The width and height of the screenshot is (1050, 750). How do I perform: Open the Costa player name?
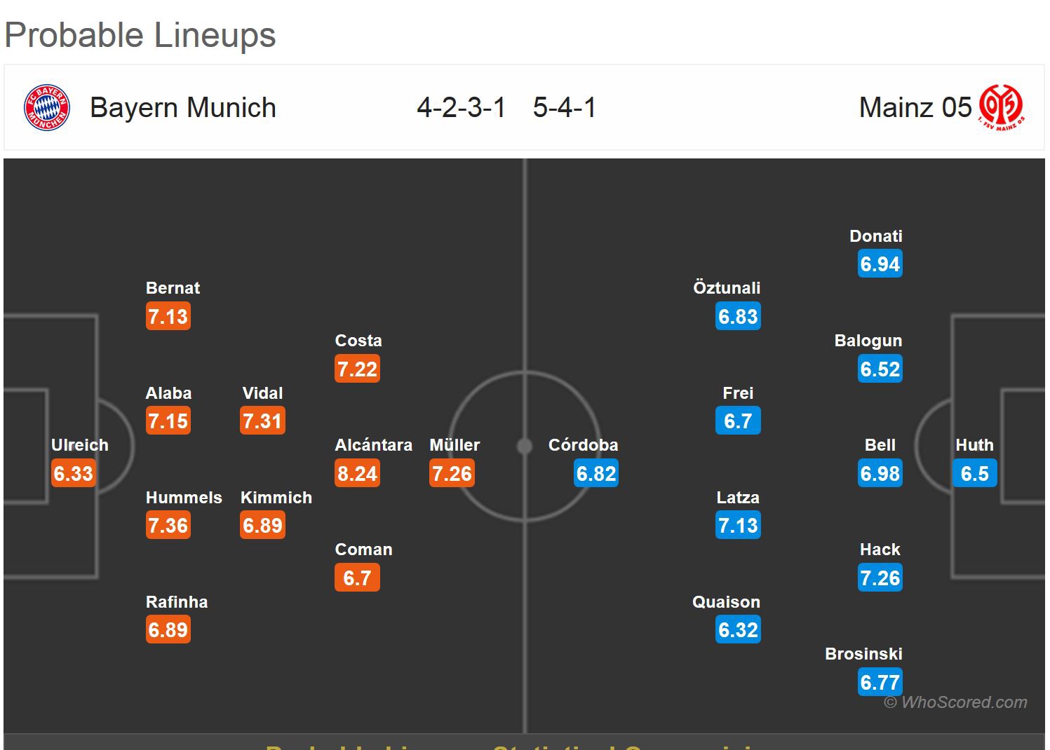358,341
